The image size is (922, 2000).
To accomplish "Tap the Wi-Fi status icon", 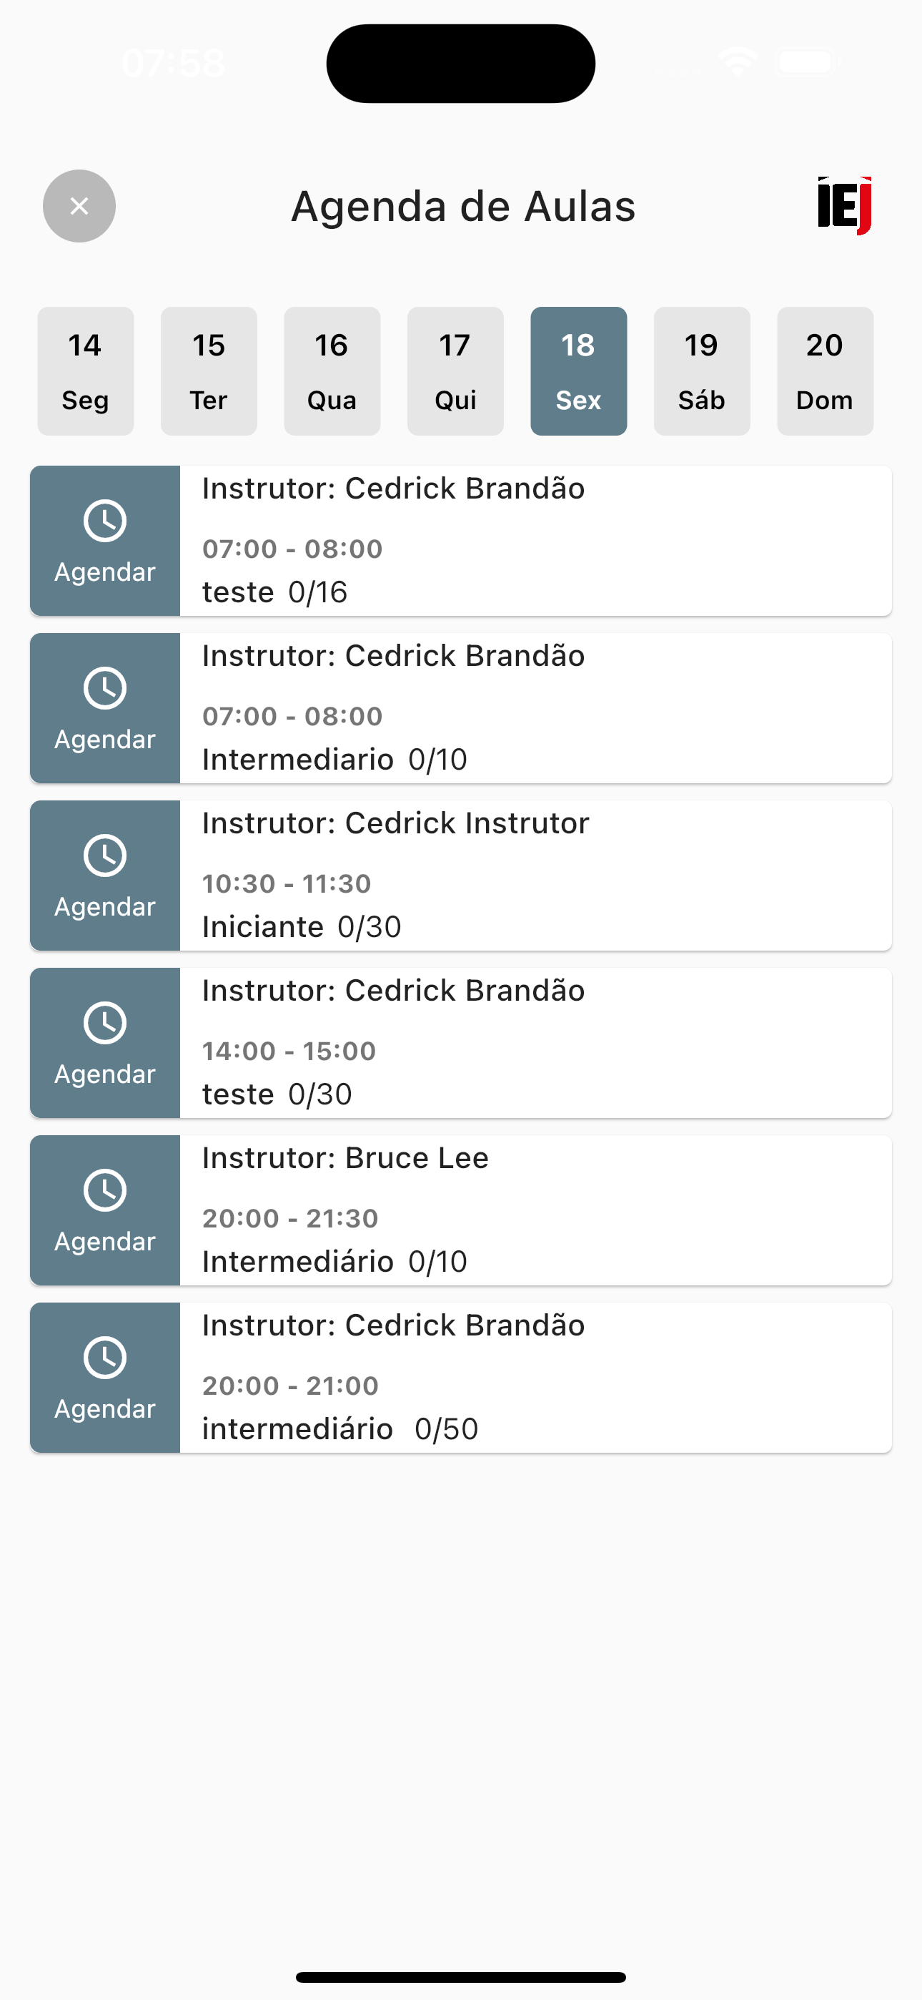I will pyautogui.click(x=738, y=62).
